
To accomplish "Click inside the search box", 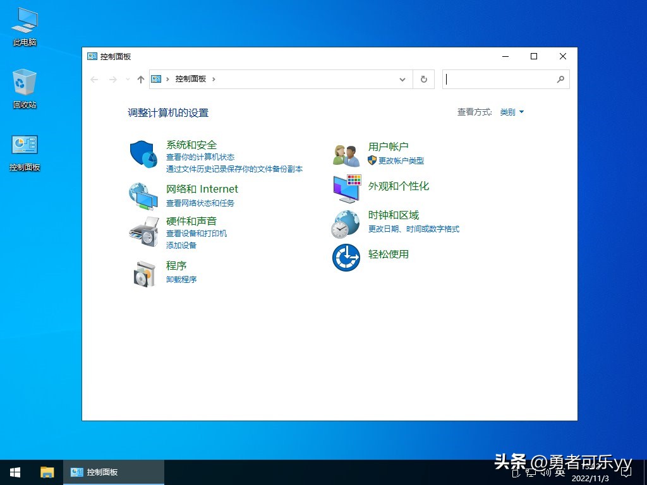I will tap(499, 79).
